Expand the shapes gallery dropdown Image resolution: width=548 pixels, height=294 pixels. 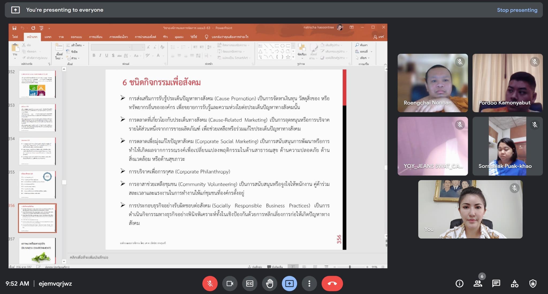pyautogui.click(x=293, y=57)
